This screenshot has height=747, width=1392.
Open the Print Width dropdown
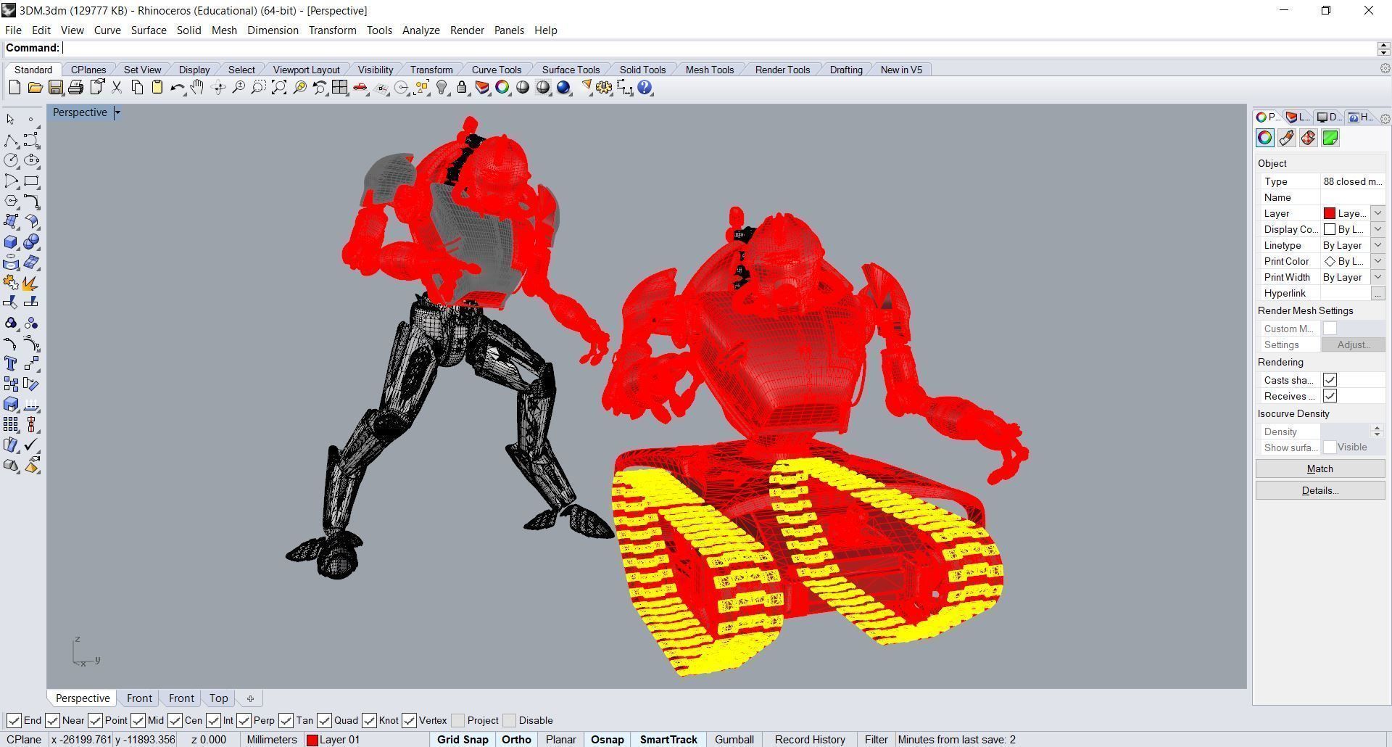(1377, 277)
